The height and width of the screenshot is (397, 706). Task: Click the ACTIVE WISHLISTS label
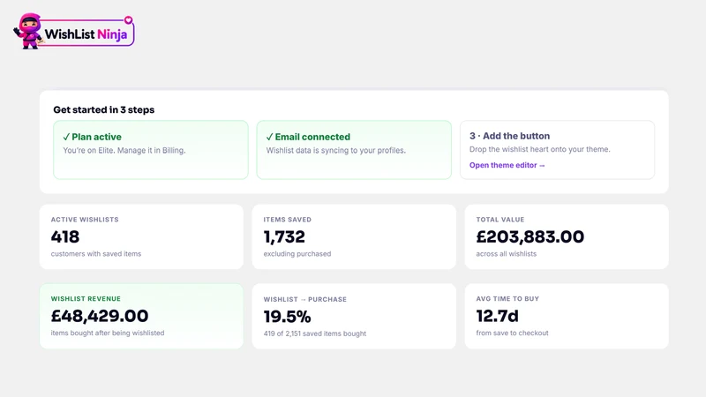pos(85,220)
